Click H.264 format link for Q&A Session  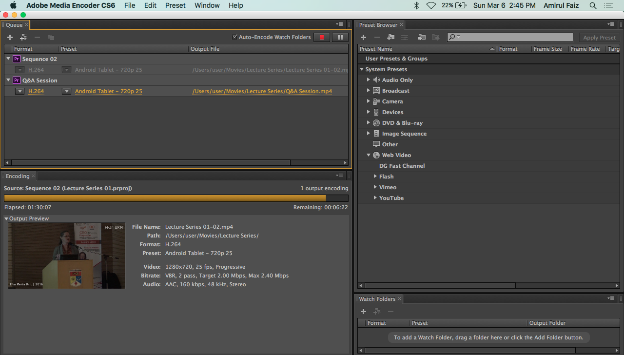pyautogui.click(x=36, y=91)
